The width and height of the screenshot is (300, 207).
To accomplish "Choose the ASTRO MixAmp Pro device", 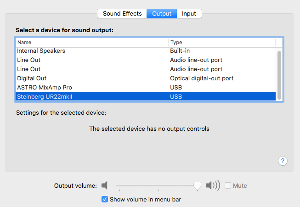I will coord(45,87).
